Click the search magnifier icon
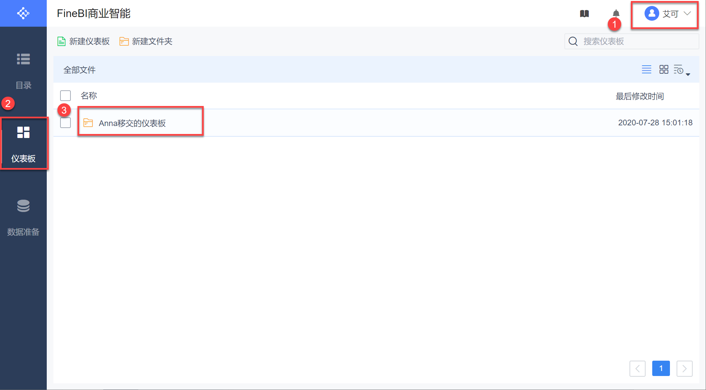The width and height of the screenshot is (706, 390). [573, 41]
